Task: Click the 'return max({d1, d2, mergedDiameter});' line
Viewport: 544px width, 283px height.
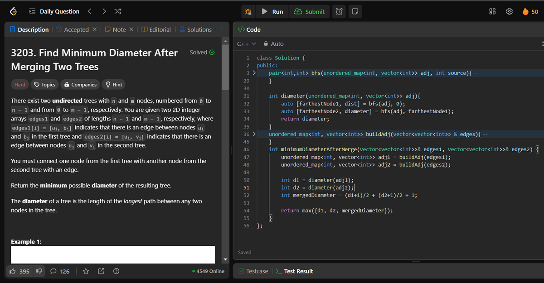Action: tap(337, 211)
